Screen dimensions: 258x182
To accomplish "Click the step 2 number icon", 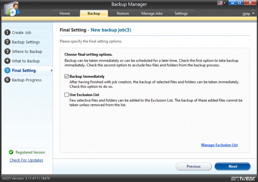I will coord(7,42).
